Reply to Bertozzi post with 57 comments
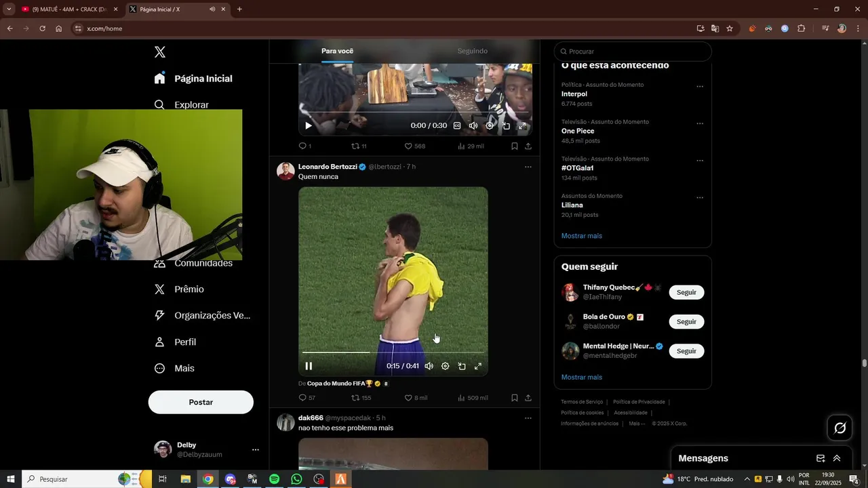 (307, 398)
